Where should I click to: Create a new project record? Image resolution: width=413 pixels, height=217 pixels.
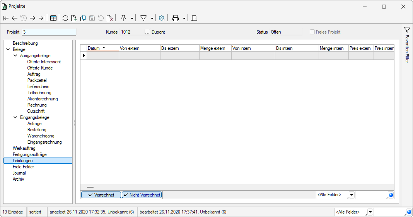(x=74, y=18)
